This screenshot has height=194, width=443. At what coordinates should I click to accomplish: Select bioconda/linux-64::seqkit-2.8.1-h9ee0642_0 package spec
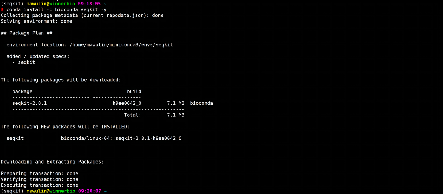tap(121, 139)
